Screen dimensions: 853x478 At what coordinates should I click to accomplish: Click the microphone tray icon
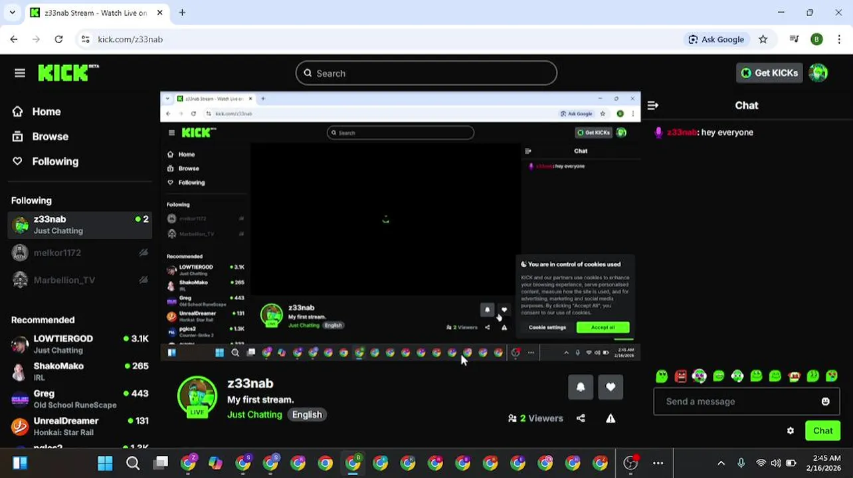coord(741,463)
